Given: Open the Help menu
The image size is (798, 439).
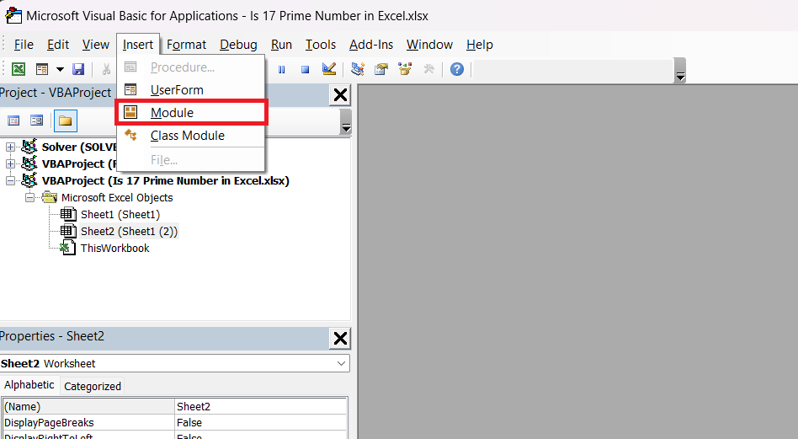Looking at the screenshot, I should pyautogui.click(x=480, y=45).
